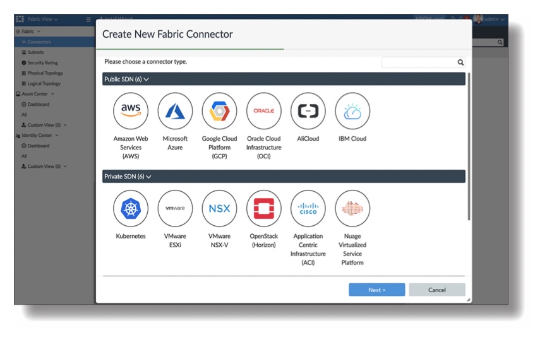
Task: Open the Fabric View dropdown
Action: click(x=42, y=19)
